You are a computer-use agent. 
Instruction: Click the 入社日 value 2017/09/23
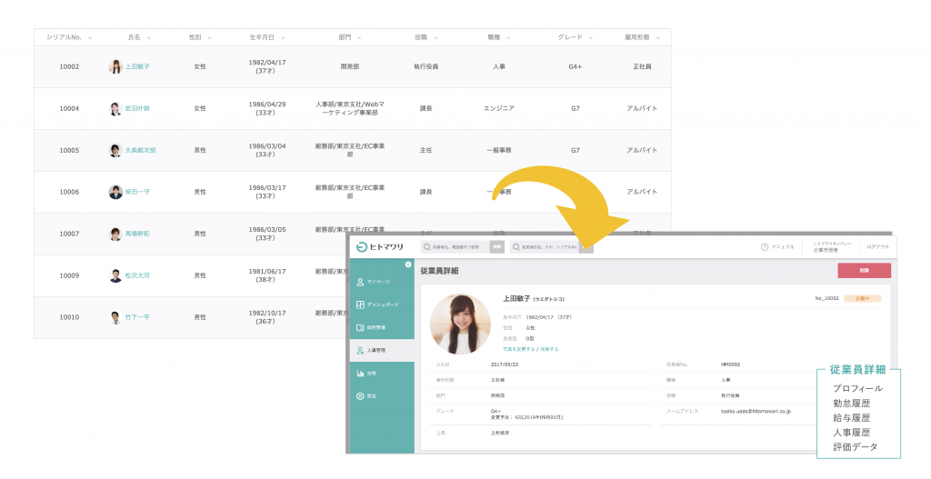(504, 364)
